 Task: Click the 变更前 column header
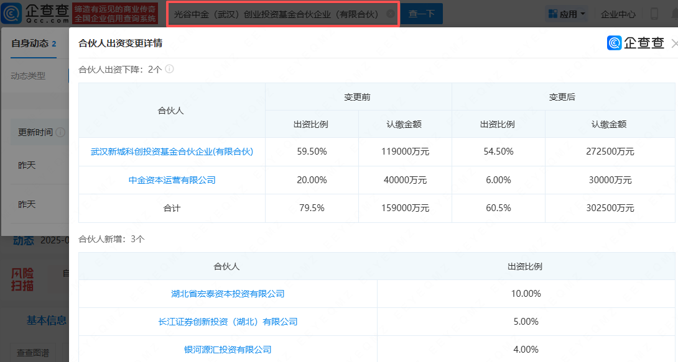357,97
